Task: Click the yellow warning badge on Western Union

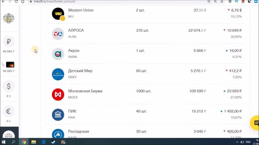Action: pos(63,18)
